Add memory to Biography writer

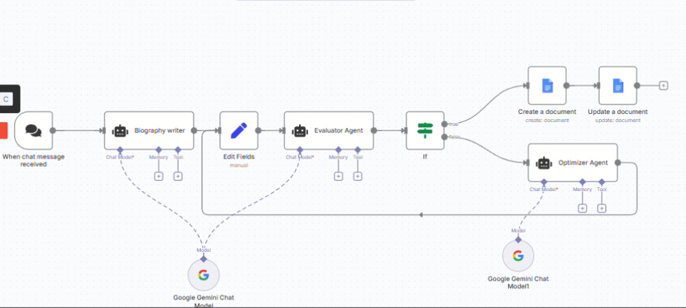159,176
